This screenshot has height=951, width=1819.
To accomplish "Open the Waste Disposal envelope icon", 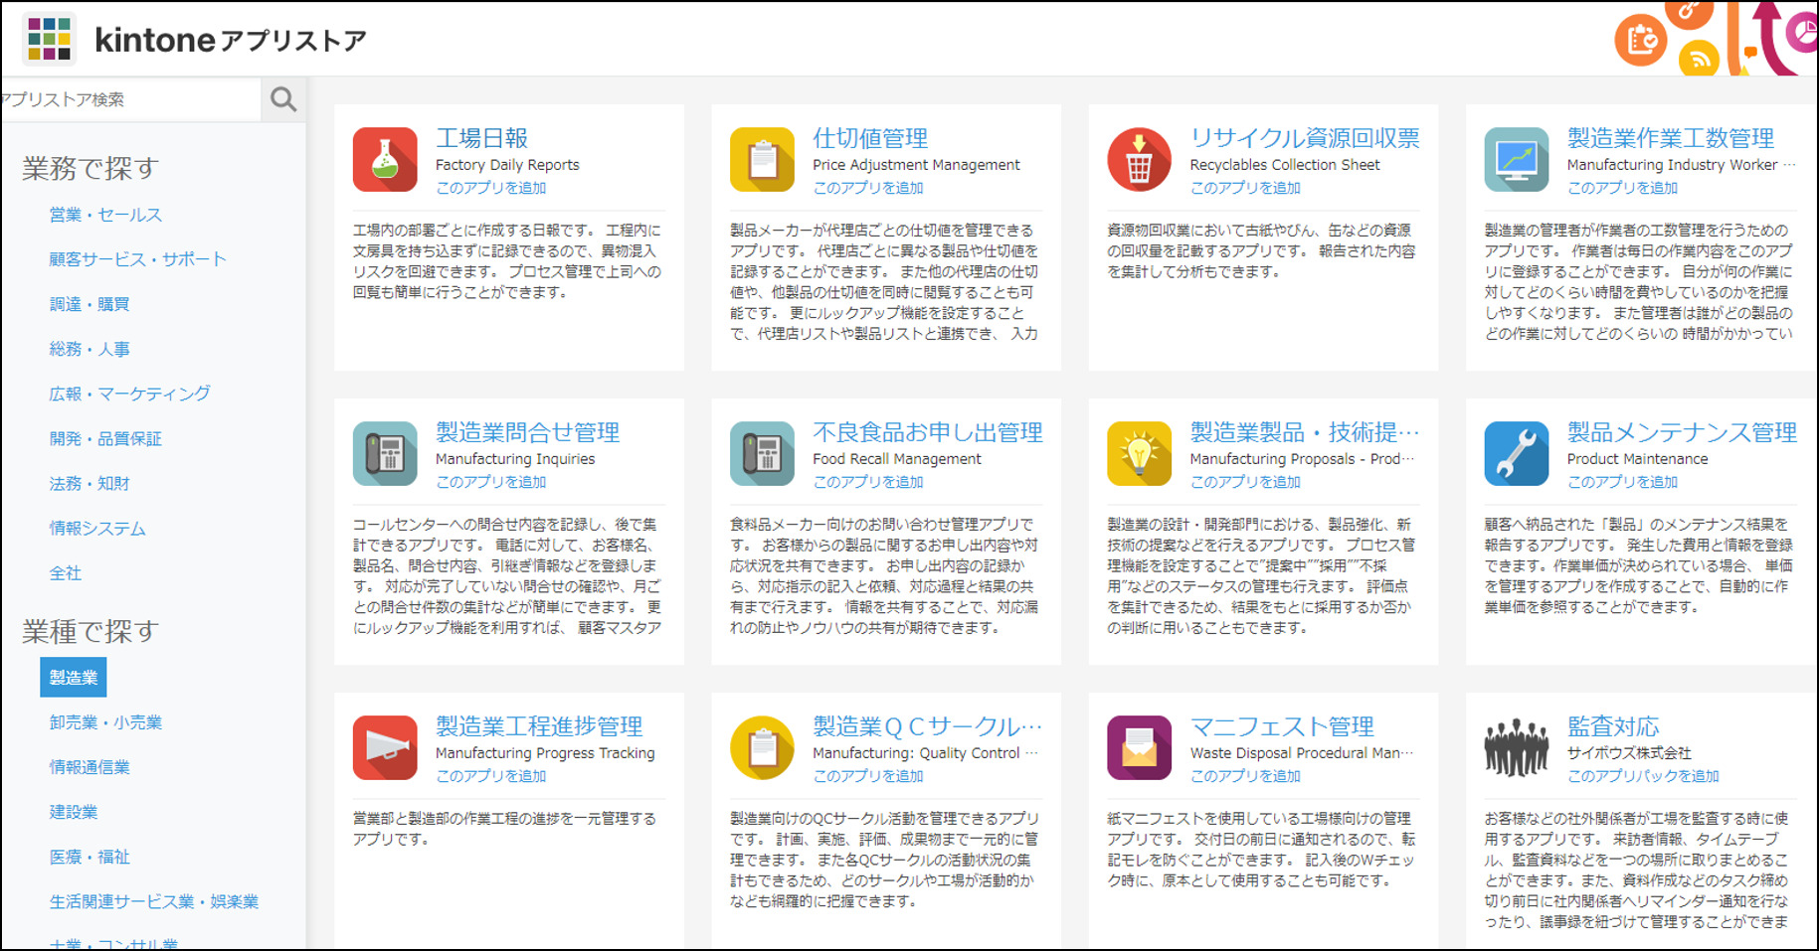I will [1140, 747].
